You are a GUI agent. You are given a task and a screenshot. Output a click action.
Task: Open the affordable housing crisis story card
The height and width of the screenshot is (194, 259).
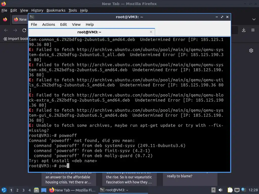pos(69,179)
